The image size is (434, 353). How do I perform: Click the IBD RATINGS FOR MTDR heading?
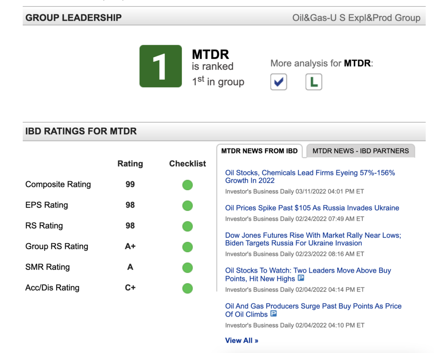(81, 131)
